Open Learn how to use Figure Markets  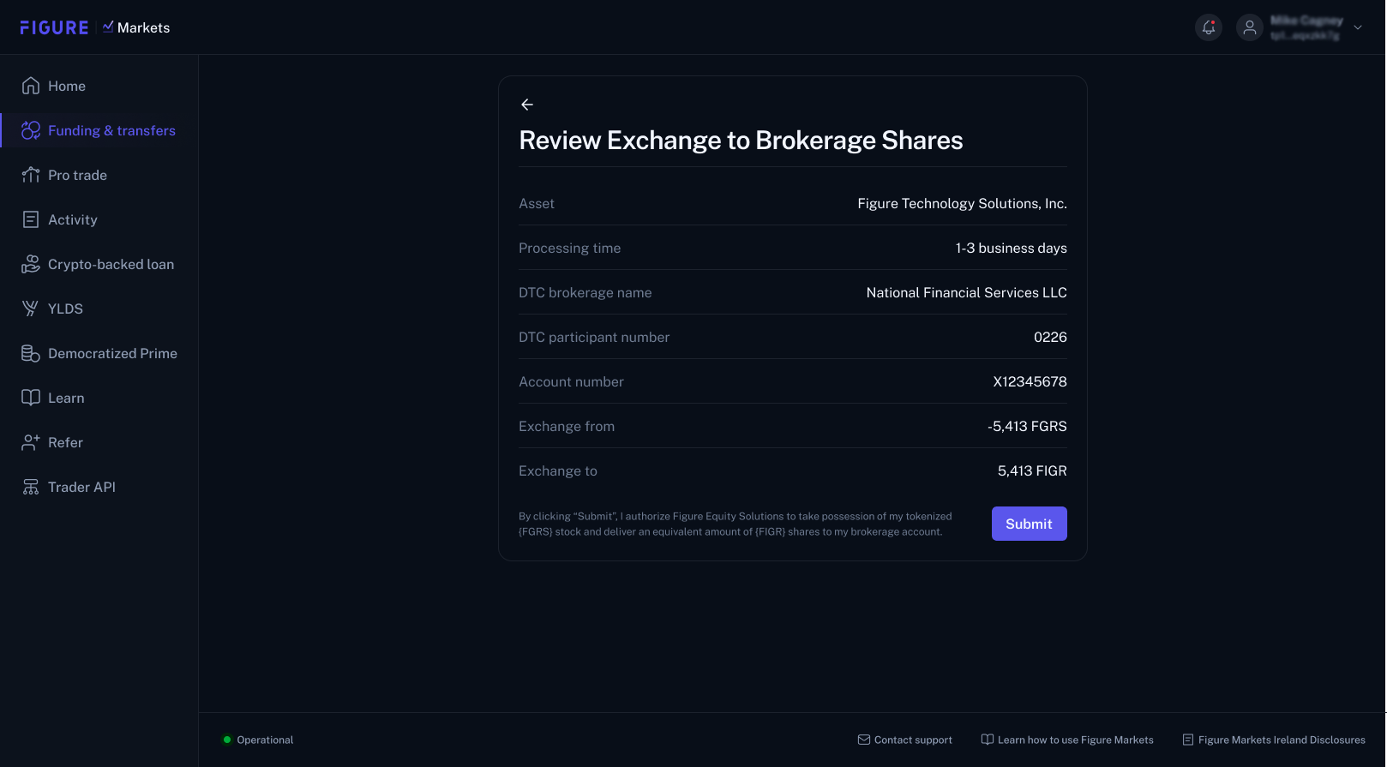1075,740
